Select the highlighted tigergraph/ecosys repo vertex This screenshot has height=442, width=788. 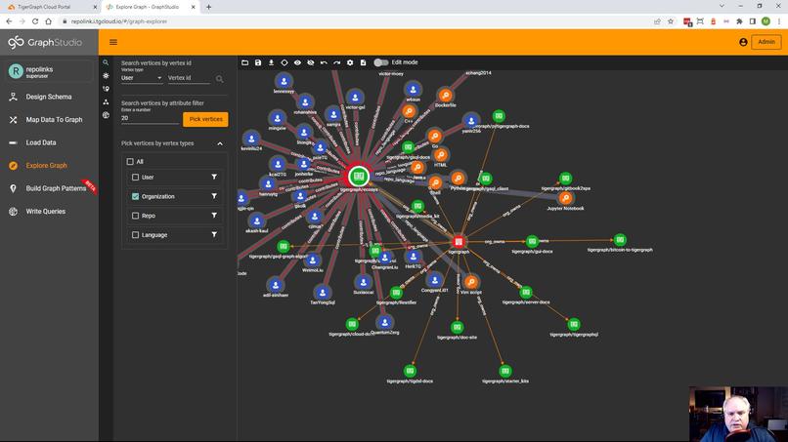tap(359, 177)
